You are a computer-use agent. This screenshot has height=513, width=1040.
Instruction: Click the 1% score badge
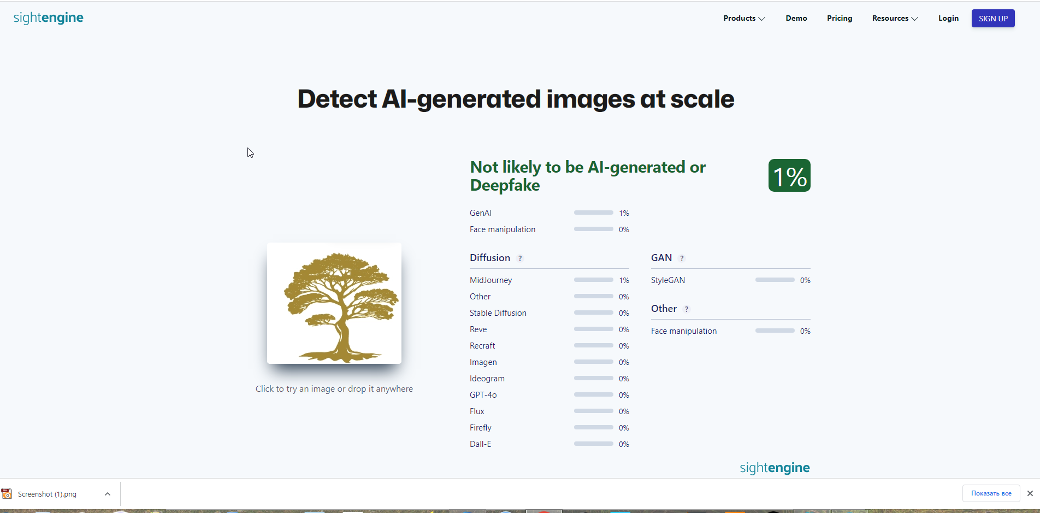789,175
